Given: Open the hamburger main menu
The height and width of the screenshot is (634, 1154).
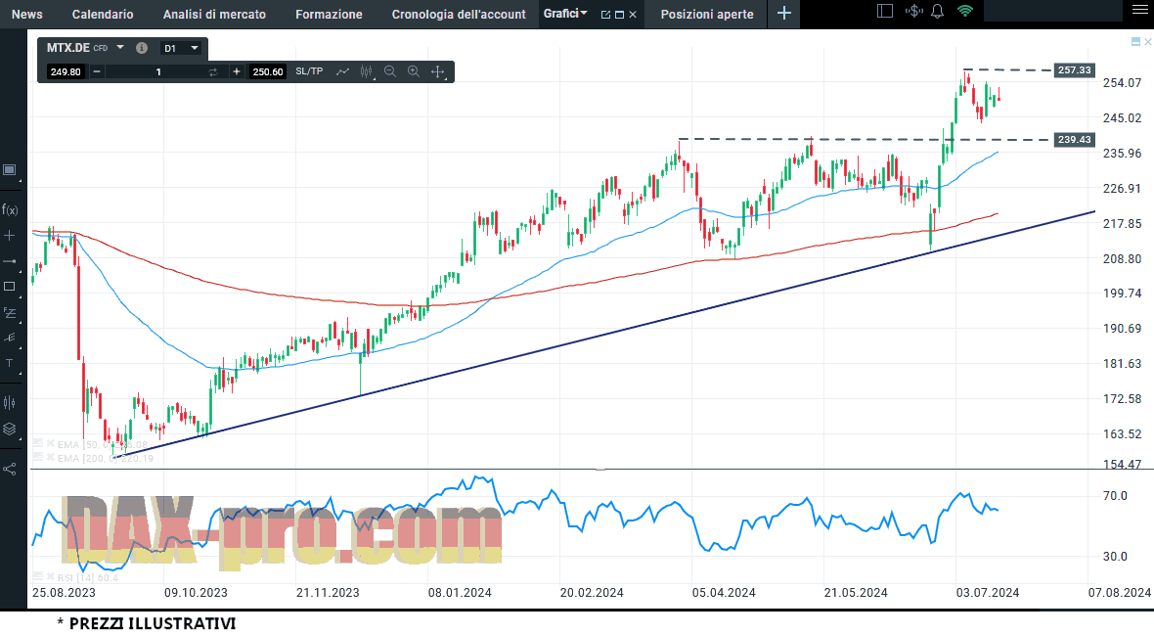Looking at the screenshot, I should click(x=1139, y=11).
